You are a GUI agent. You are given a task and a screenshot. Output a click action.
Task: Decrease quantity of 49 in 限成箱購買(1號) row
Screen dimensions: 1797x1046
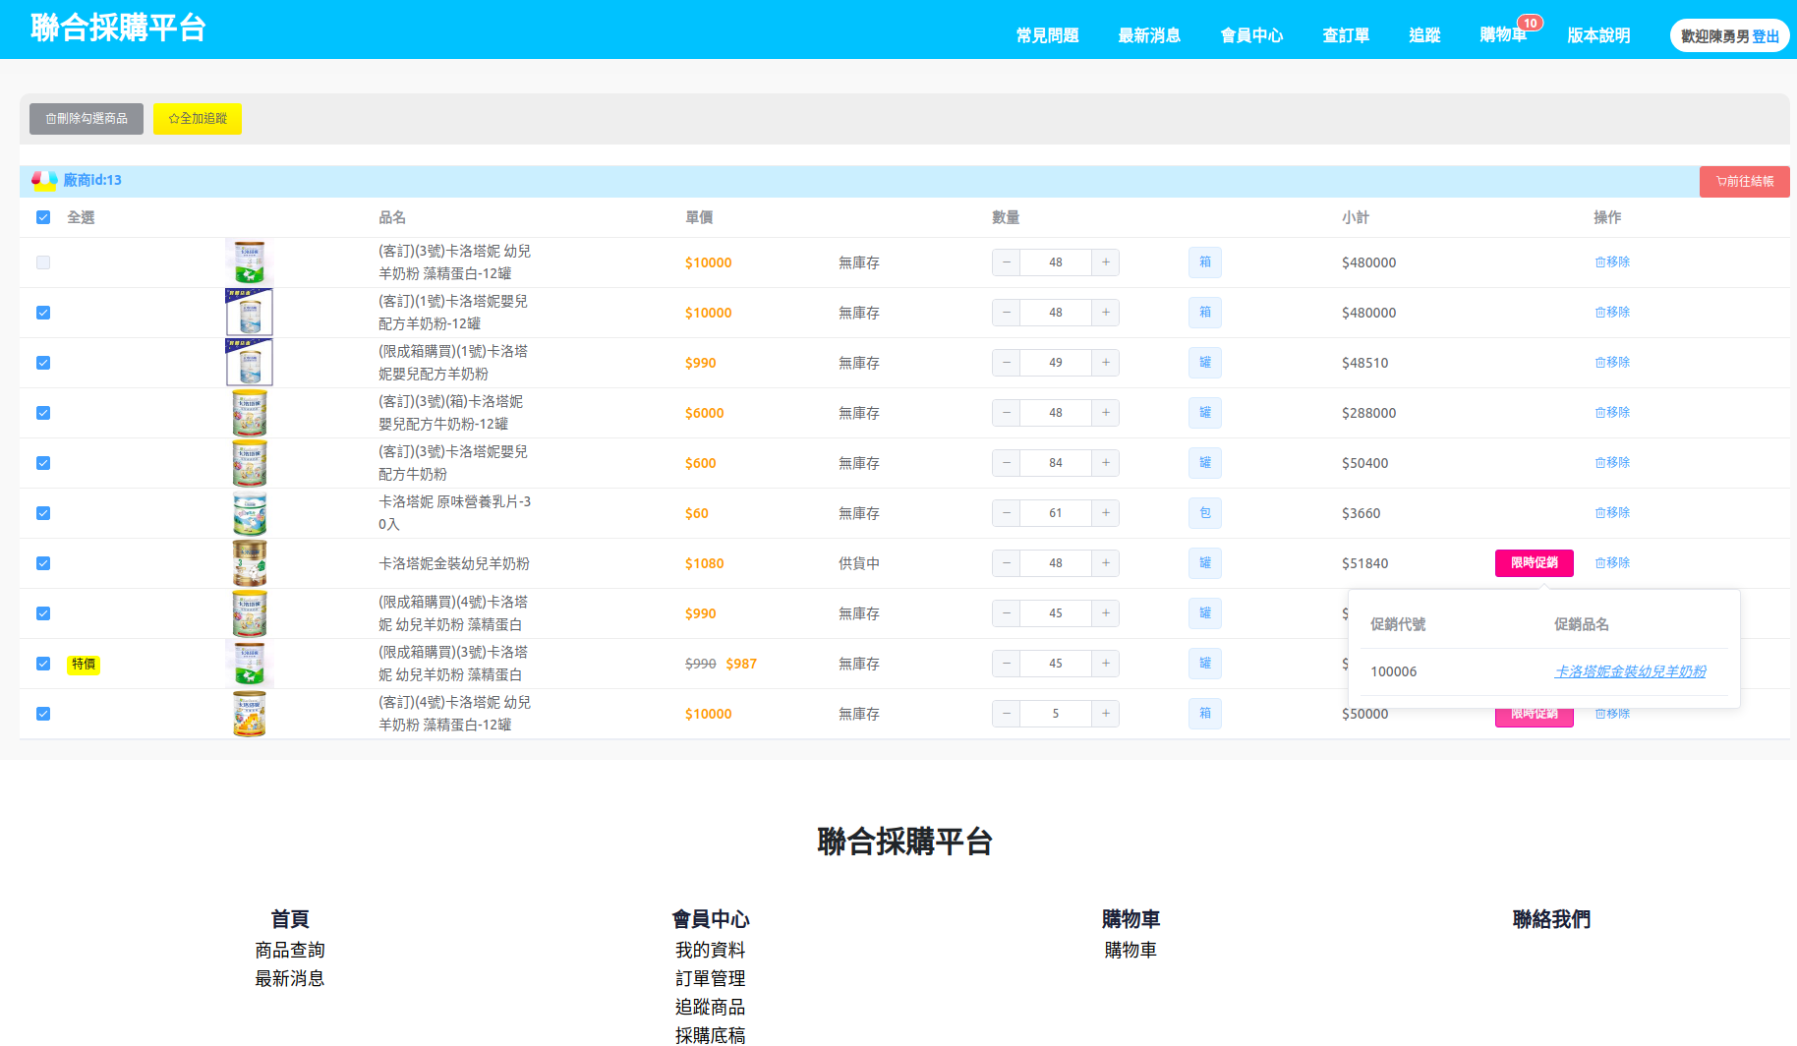(x=1006, y=363)
